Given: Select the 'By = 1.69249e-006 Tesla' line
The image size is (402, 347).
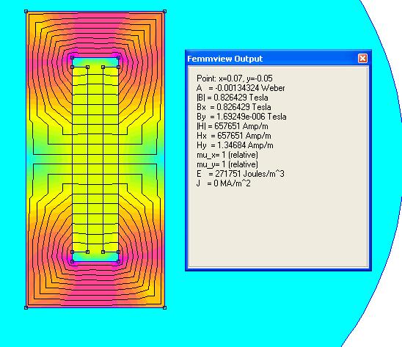Looking at the screenshot, I should coord(241,117).
